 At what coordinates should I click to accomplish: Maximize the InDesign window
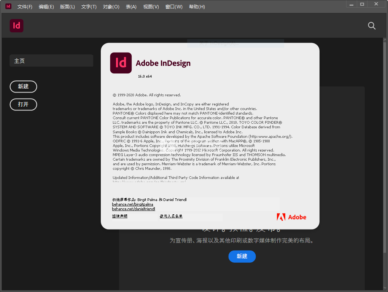pyautogui.click(x=362, y=4)
